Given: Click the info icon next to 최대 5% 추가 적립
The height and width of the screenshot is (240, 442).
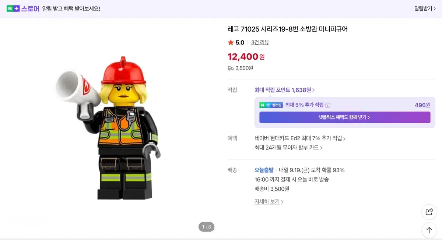Looking at the screenshot, I should point(327,105).
